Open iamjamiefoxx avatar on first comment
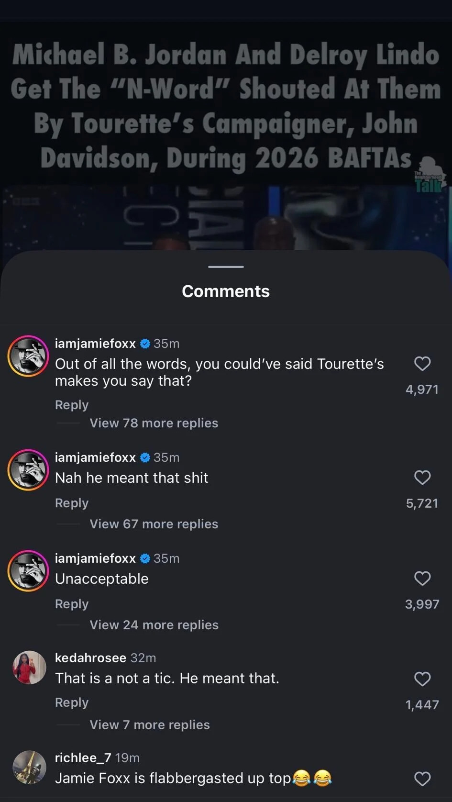 coord(28,356)
